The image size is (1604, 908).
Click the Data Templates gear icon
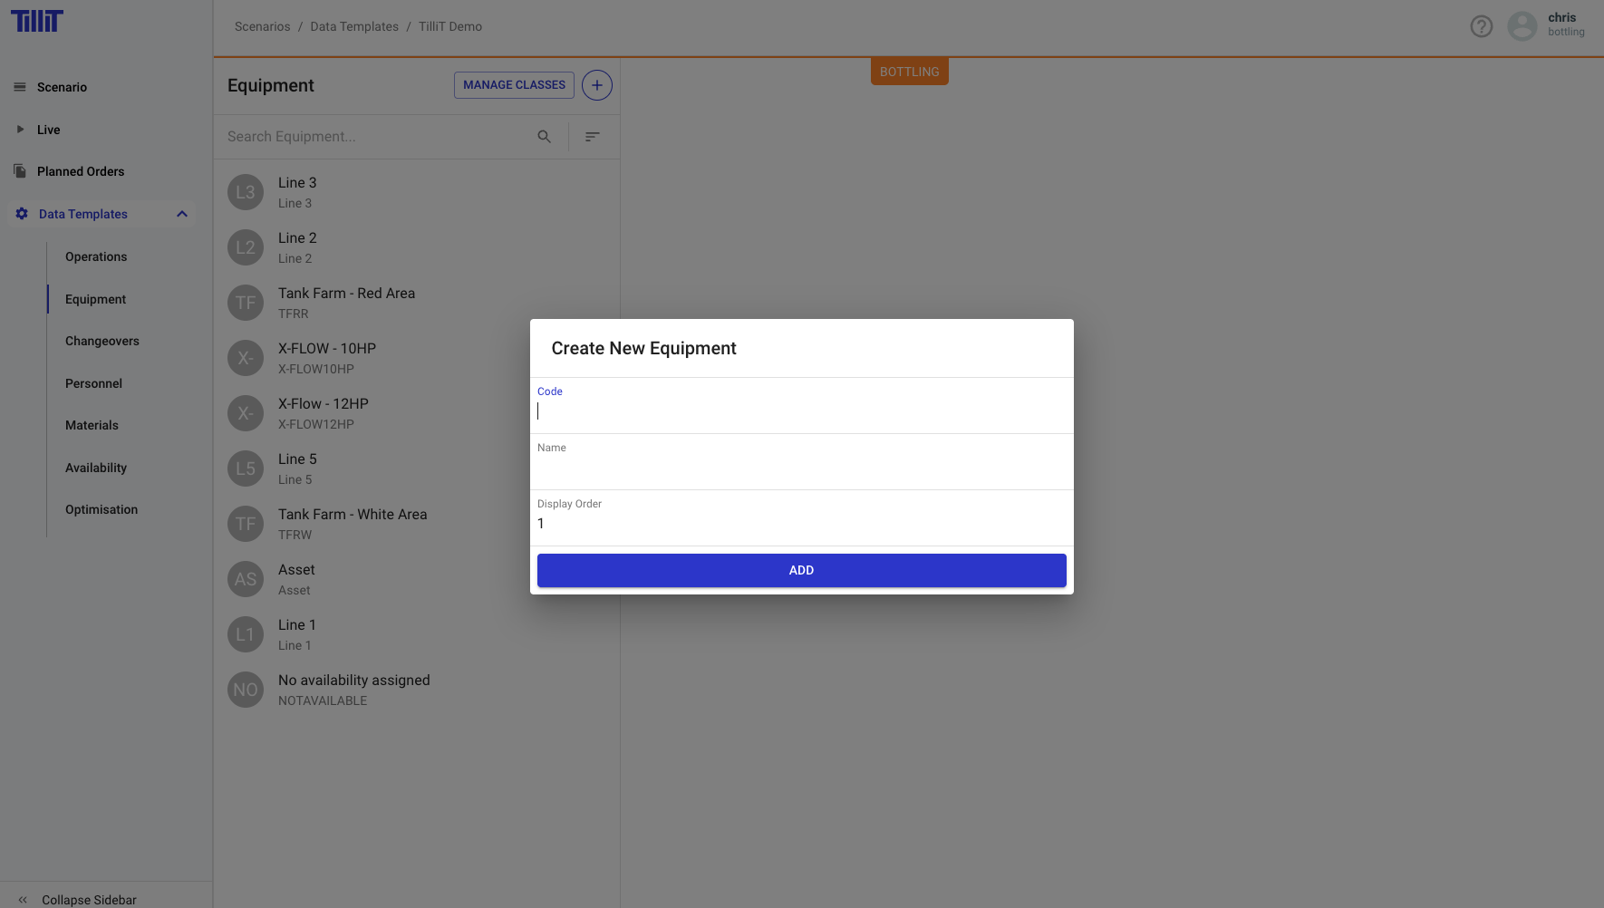tap(22, 214)
